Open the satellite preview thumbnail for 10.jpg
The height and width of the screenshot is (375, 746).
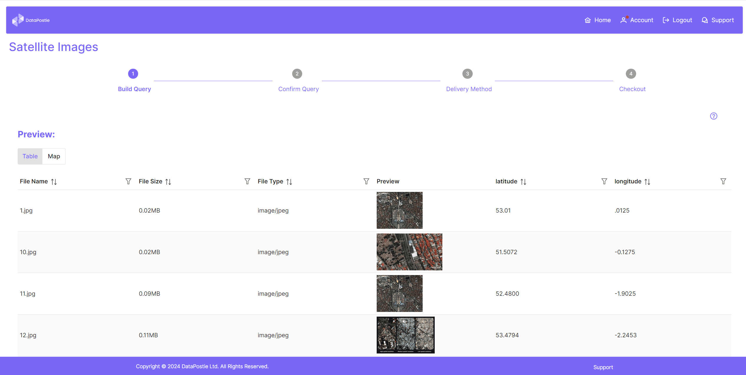tap(409, 252)
